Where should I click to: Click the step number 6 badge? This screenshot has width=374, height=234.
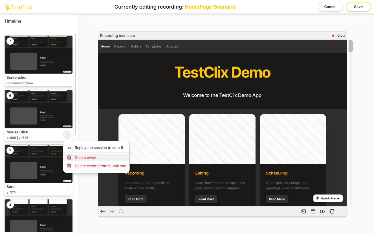click(x=10, y=96)
